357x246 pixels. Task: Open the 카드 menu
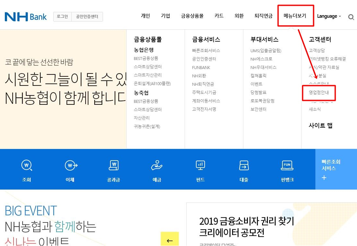pos(219,16)
